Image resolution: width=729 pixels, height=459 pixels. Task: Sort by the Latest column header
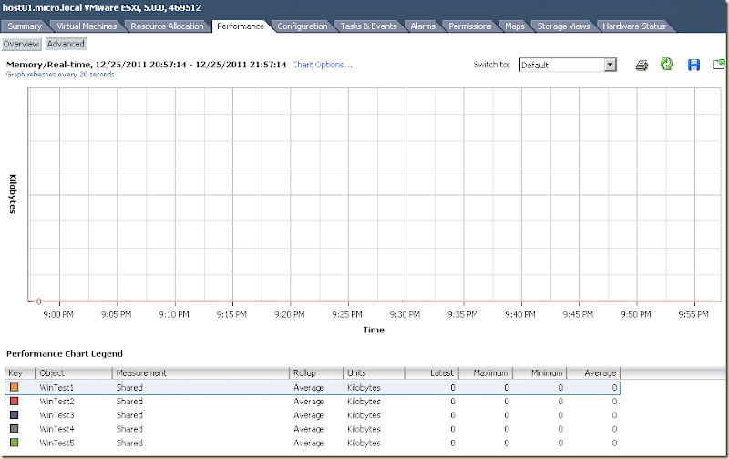pyautogui.click(x=431, y=373)
